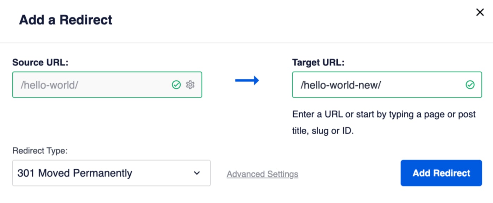Click the Target URL label
This screenshot has height=203, width=493.
[x=318, y=62]
